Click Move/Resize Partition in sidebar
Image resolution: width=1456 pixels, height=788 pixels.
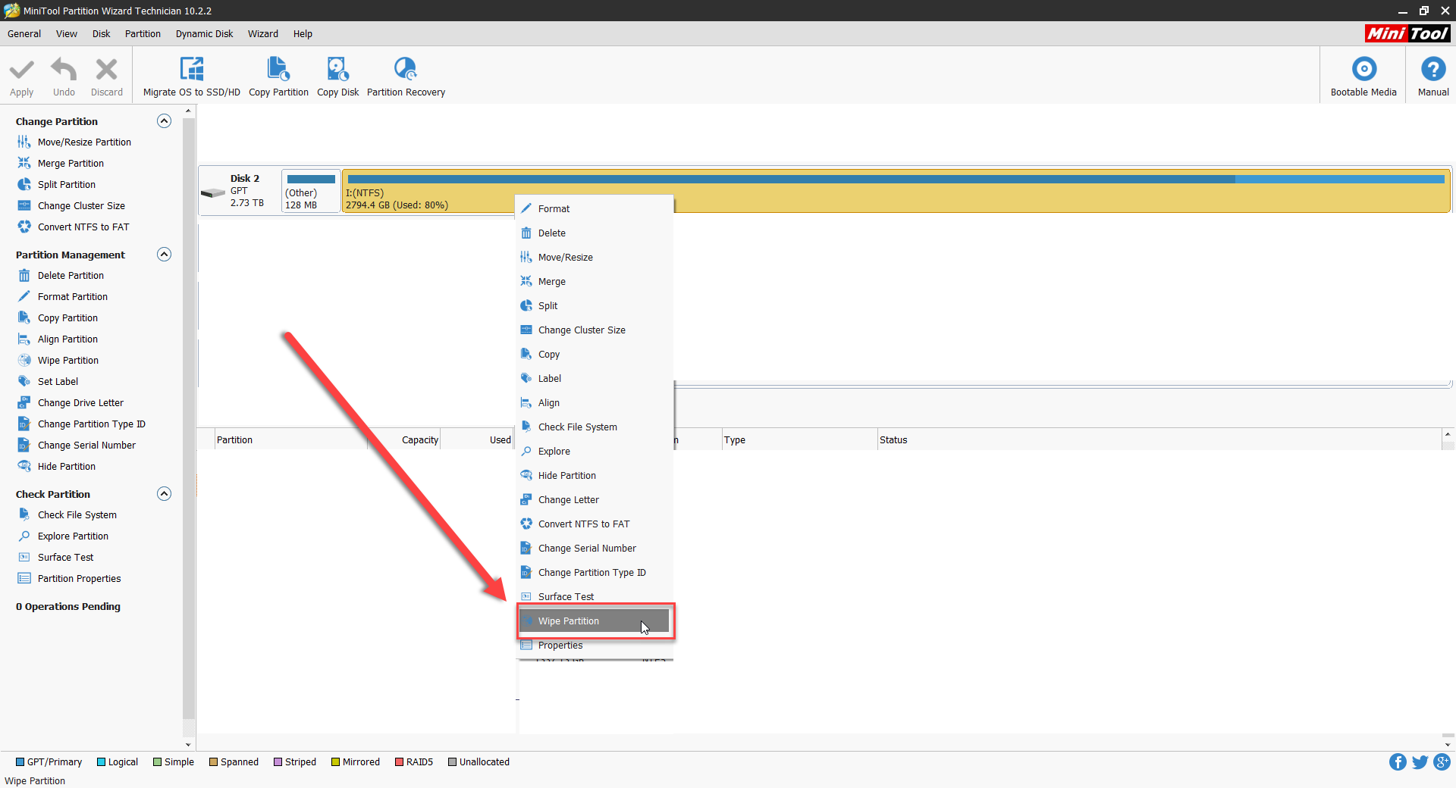[x=84, y=142]
